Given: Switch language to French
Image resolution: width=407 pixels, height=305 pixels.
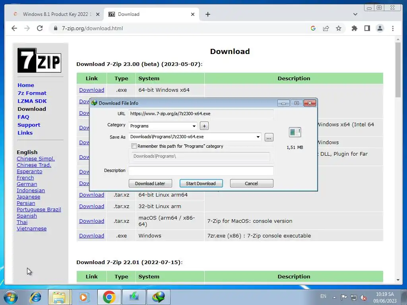Looking at the screenshot, I should click(x=25, y=178).
